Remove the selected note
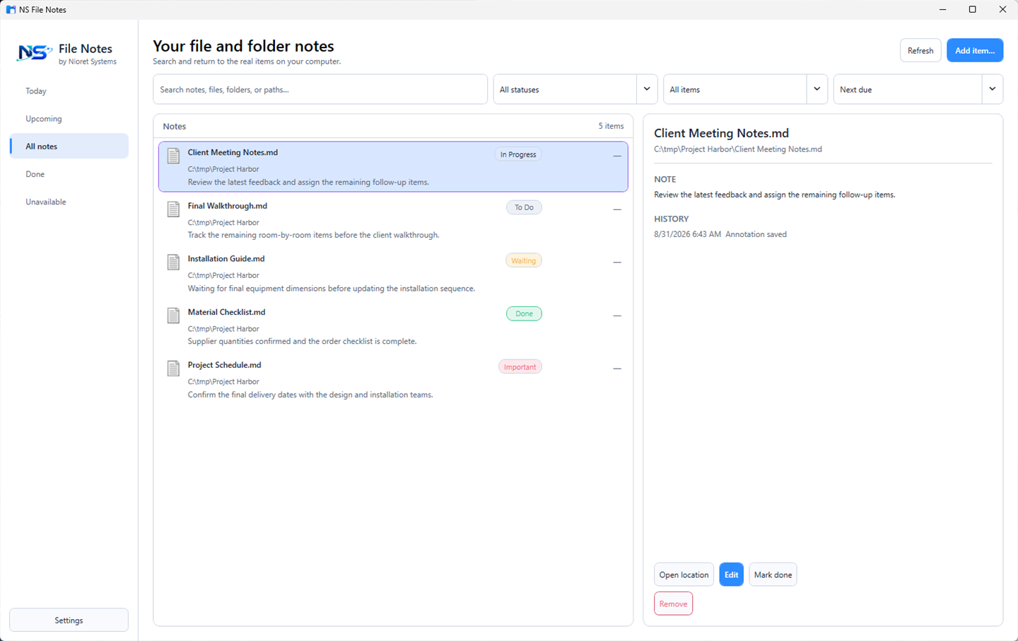This screenshot has height=641, width=1018. 673,604
